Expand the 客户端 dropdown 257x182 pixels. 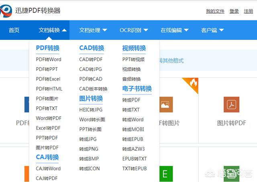pyautogui.click(x=212, y=30)
